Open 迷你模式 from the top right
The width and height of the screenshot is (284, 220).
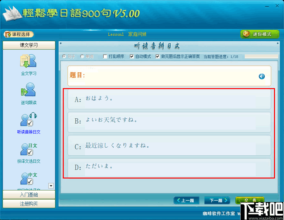260,34
